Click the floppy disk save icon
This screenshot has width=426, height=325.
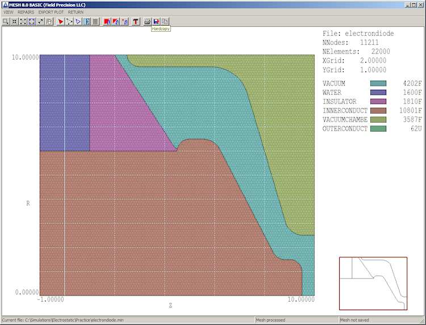pyautogui.click(x=156, y=22)
